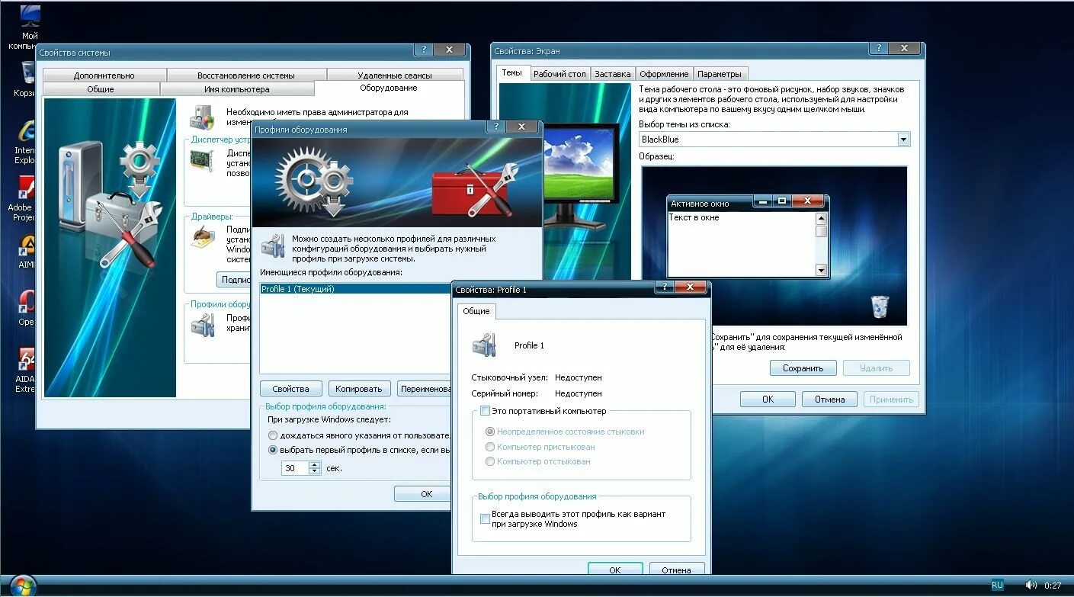This screenshot has height=597, width=1074.
Task: Click the Свойства button in Hardware Profiles
Action: point(290,388)
